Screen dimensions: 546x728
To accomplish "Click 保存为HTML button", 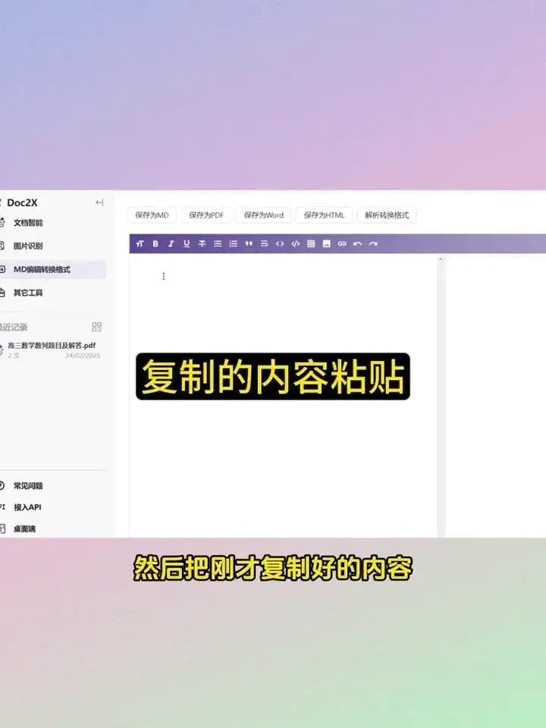I will pyautogui.click(x=324, y=215).
